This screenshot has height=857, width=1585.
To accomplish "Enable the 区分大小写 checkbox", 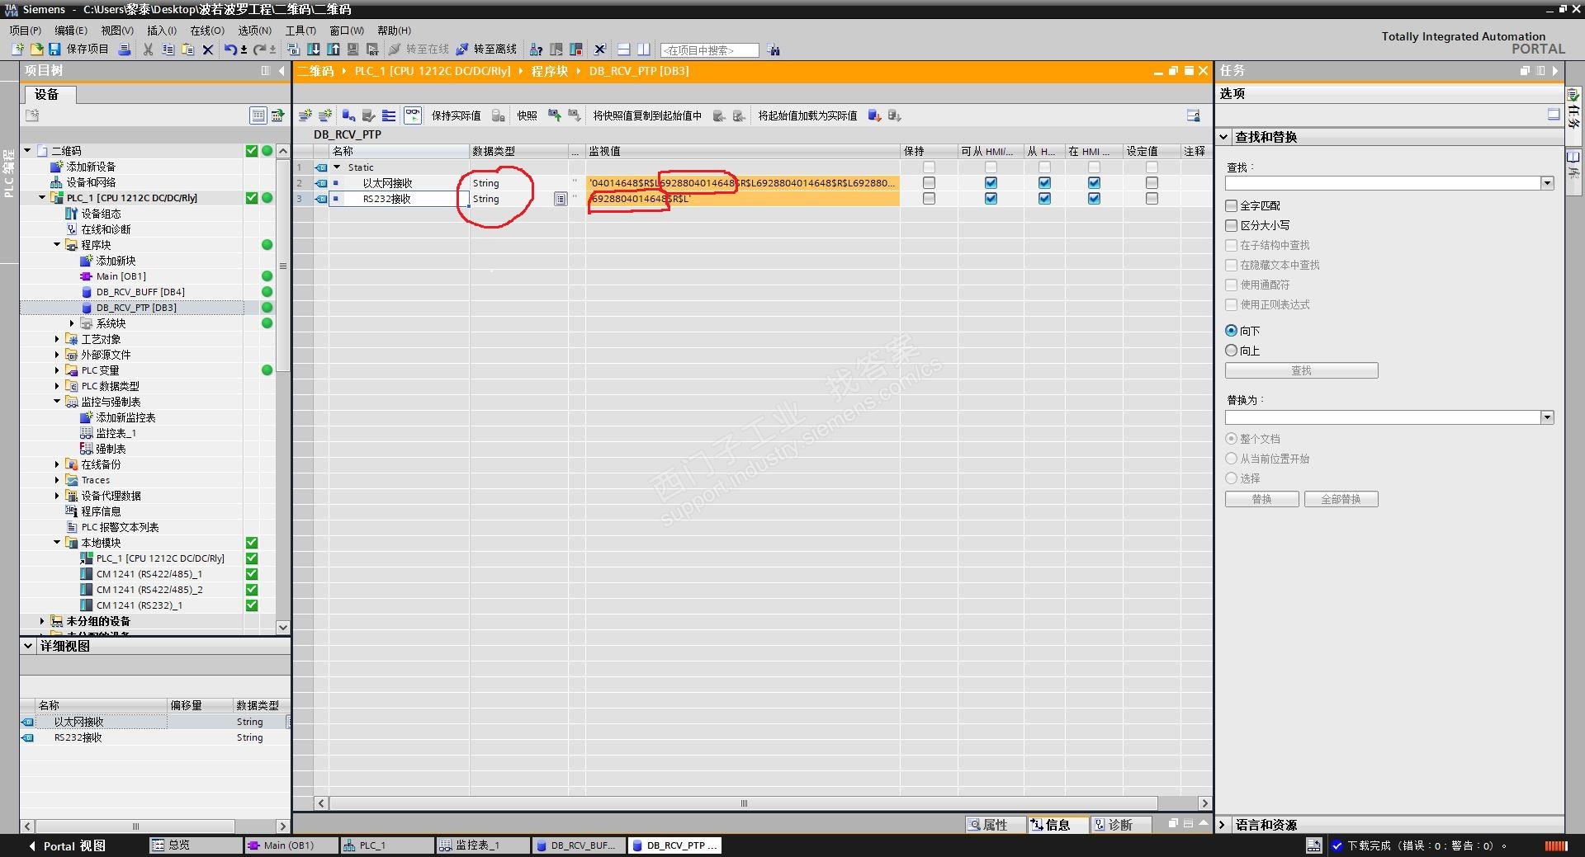I will pos(1232,225).
